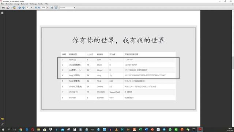
Task: Open Task View on the taskbar
Action: [x=15, y=129]
